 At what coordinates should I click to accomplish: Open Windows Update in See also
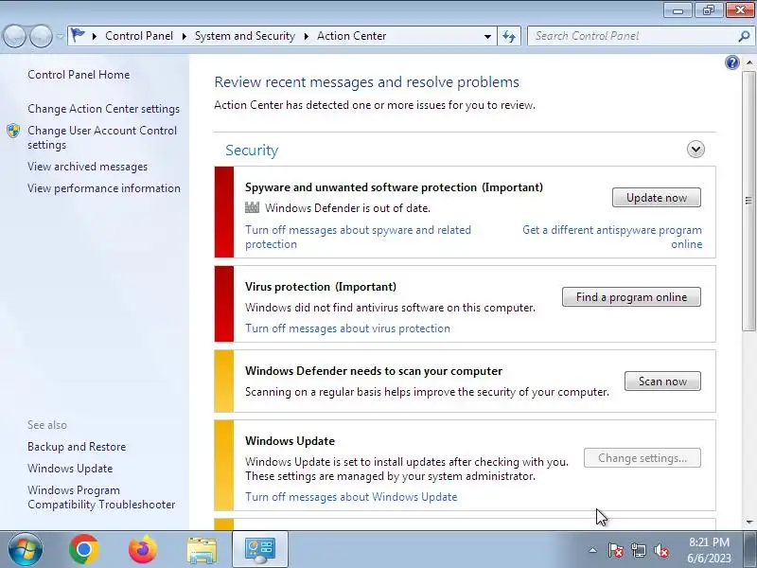tap(70, 469)
